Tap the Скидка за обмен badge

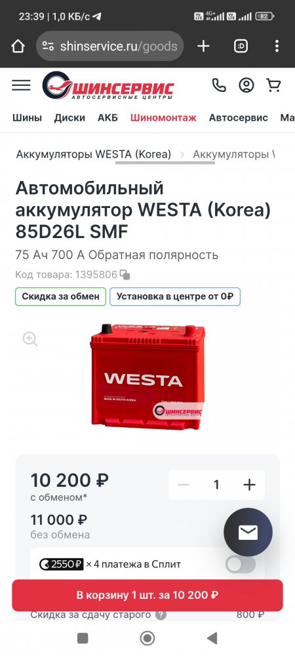click(60, 297)
